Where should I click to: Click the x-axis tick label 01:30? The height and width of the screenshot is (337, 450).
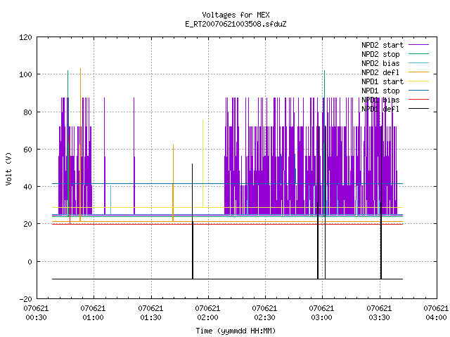click(150, 318)
